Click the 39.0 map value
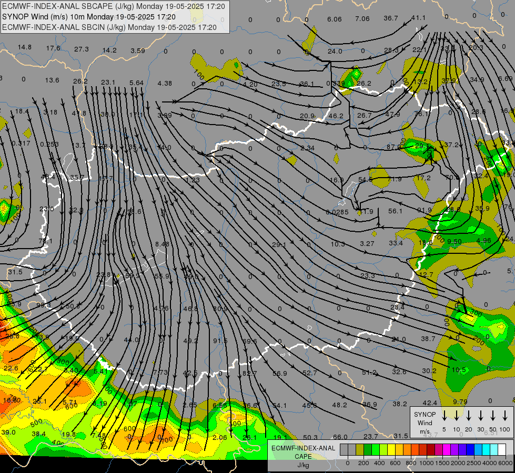515x473 pixels. pyautogui.click(x=8, y=433)
